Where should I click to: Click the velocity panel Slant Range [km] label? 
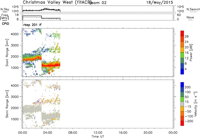pos(7,104)
